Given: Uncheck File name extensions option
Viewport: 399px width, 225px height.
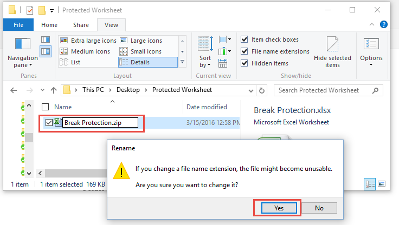Looking at the screenshot, I should (244, 51).
